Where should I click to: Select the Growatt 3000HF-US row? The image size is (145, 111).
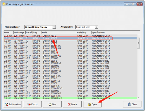click(x=70, y=93)
